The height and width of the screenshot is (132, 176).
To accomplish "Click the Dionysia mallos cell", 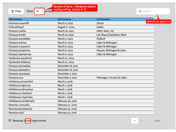I will pyautogui.click(x=17, y=31).
